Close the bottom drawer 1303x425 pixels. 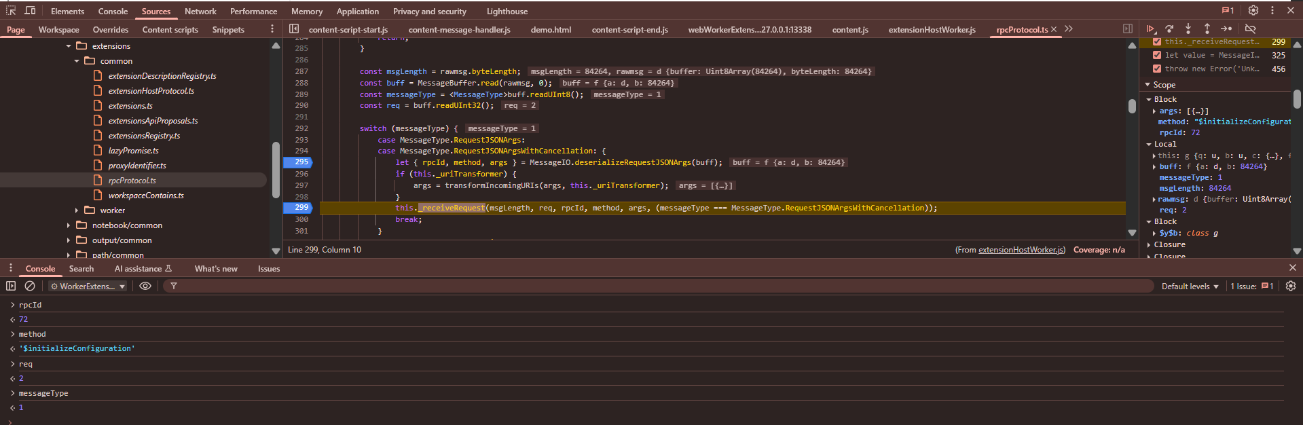coord(1292,268)
